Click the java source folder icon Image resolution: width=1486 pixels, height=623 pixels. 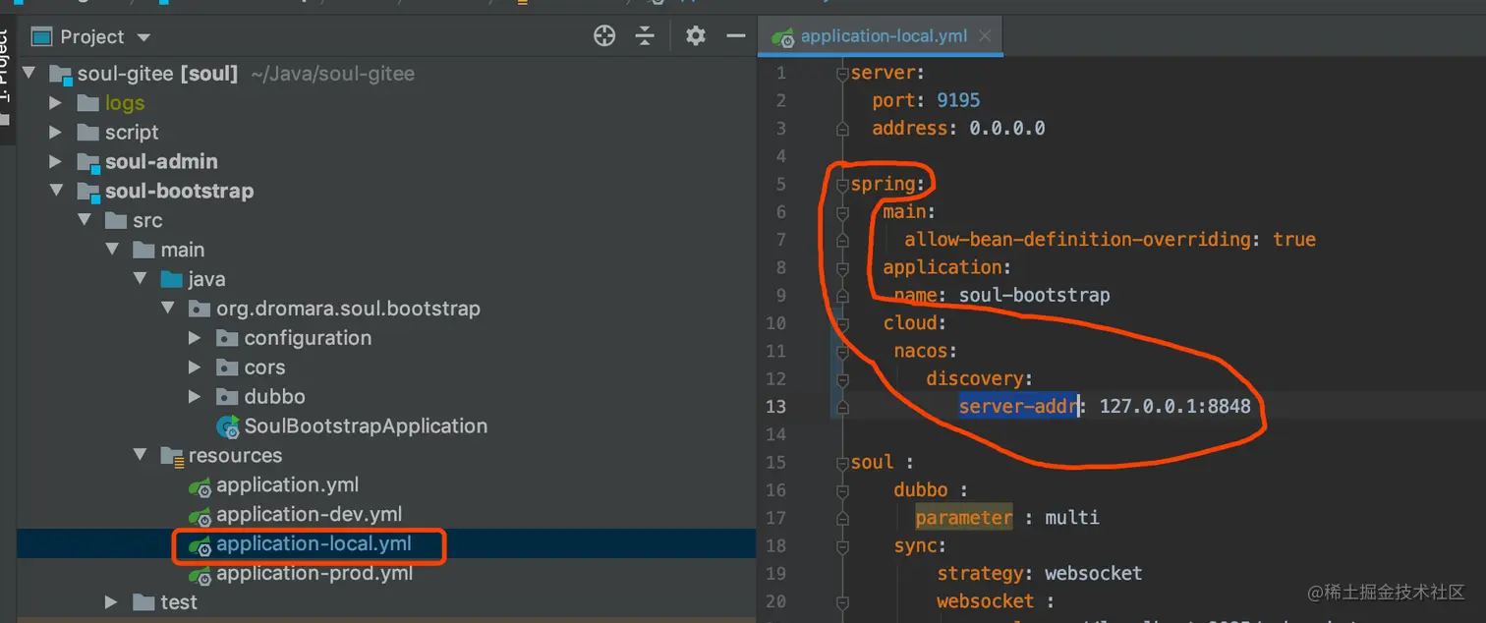(x=172, y=280)
